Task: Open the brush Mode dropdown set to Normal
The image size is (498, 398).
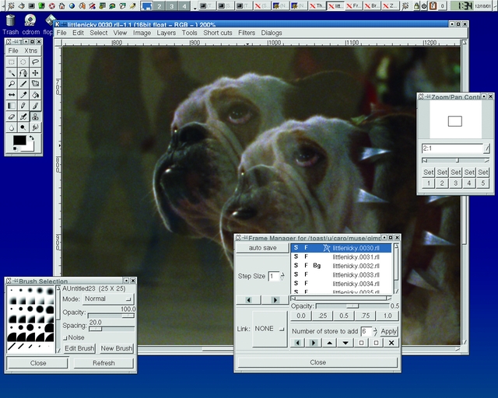Action: (x=107, y=298)
